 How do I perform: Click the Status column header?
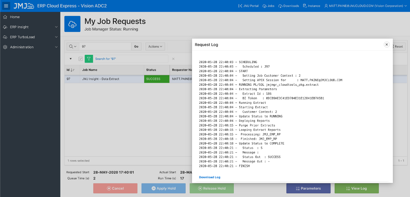[x=151, y=70]
